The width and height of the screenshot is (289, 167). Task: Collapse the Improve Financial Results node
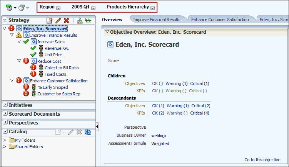pyautogui.click(x=12, y=35)
